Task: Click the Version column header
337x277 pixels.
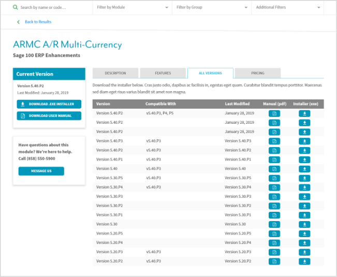Action: (103, 104)
